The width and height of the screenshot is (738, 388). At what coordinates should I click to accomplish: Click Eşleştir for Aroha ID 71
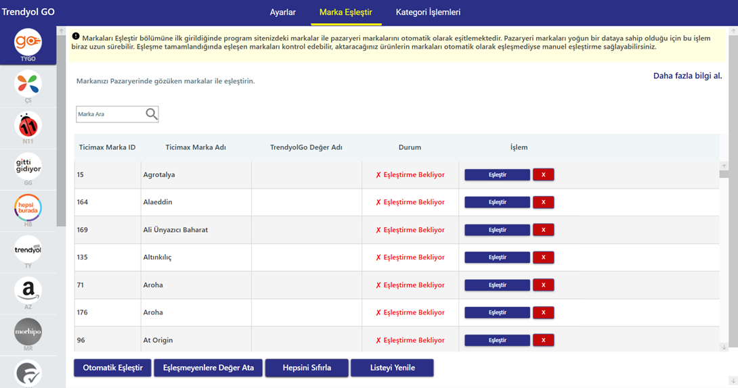point(497,285)
